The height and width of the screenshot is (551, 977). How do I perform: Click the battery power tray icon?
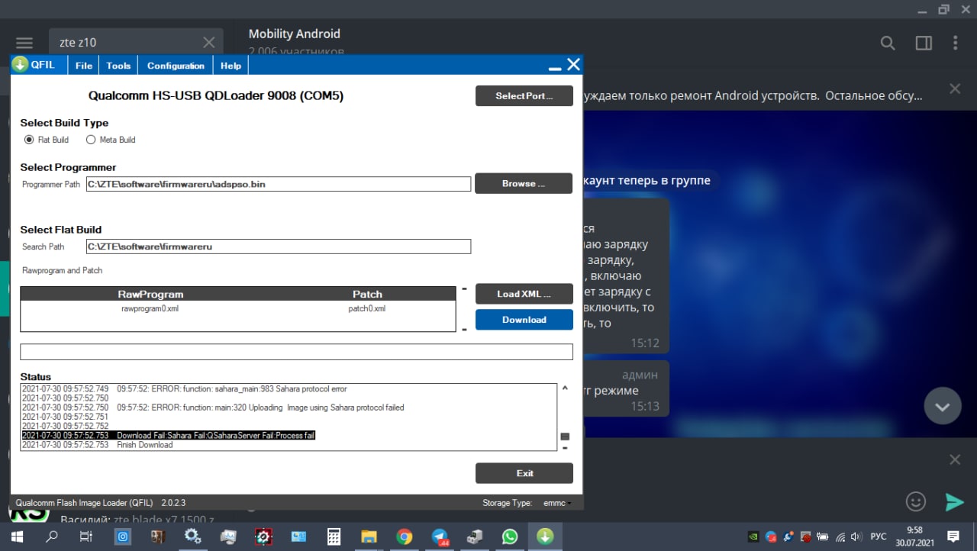click(x=822, y=536)
